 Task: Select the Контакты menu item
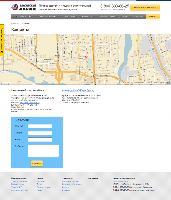coord(153,17)
